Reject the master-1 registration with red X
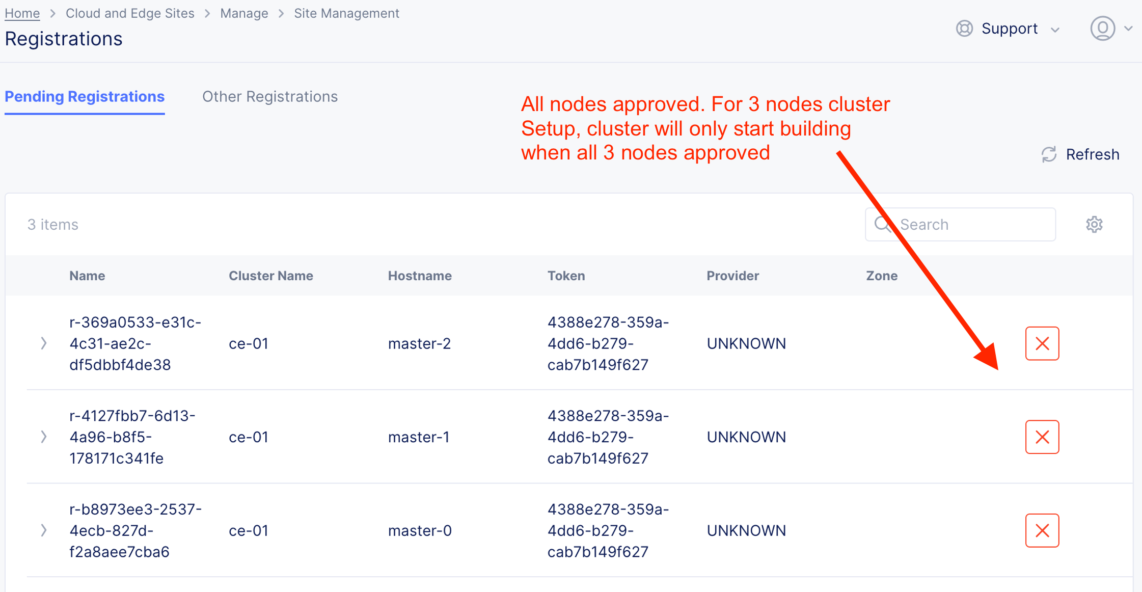This screenshot has width=1142, height=592. point(1042,437)
